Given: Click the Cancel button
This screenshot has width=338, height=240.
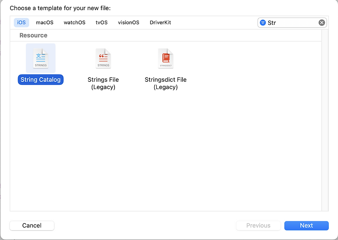Looking at the screenshot, I should (x=32, y=226).
